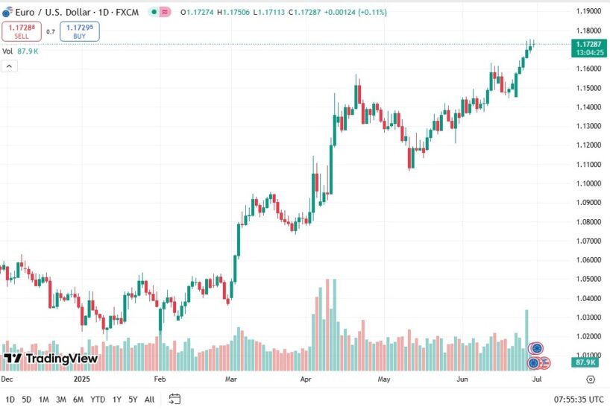Click the Vol 87.9K indicator label

[x=20, y=51]
